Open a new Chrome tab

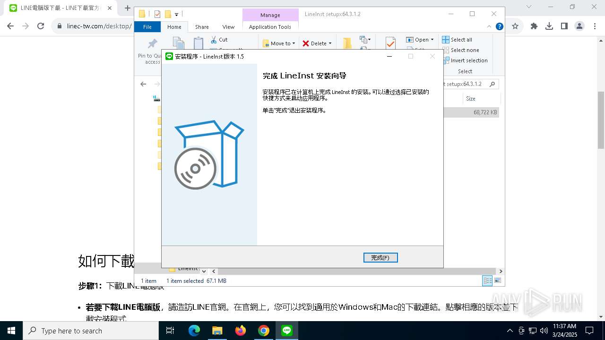click(127, 8)
